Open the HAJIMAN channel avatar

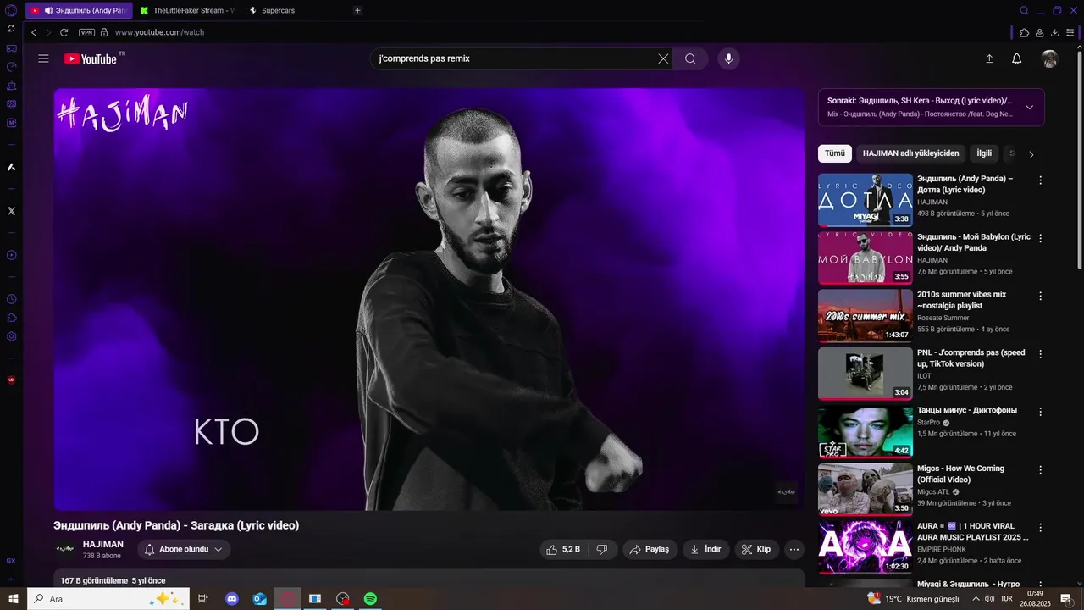tap(65, 549)
